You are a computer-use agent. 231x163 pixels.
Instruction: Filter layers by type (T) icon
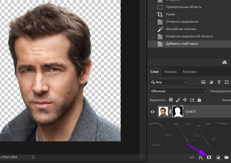point(219,82)
